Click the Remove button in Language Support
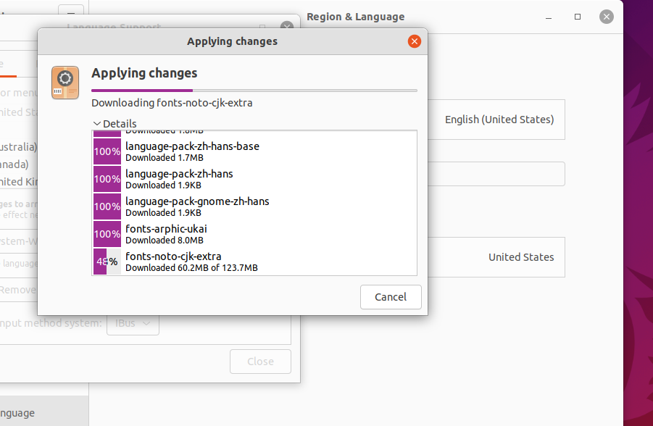653x426 pixels. tap(19, 290)
